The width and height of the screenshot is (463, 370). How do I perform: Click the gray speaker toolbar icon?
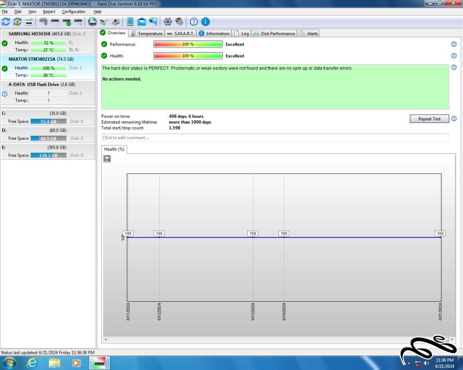click(179, 22)
